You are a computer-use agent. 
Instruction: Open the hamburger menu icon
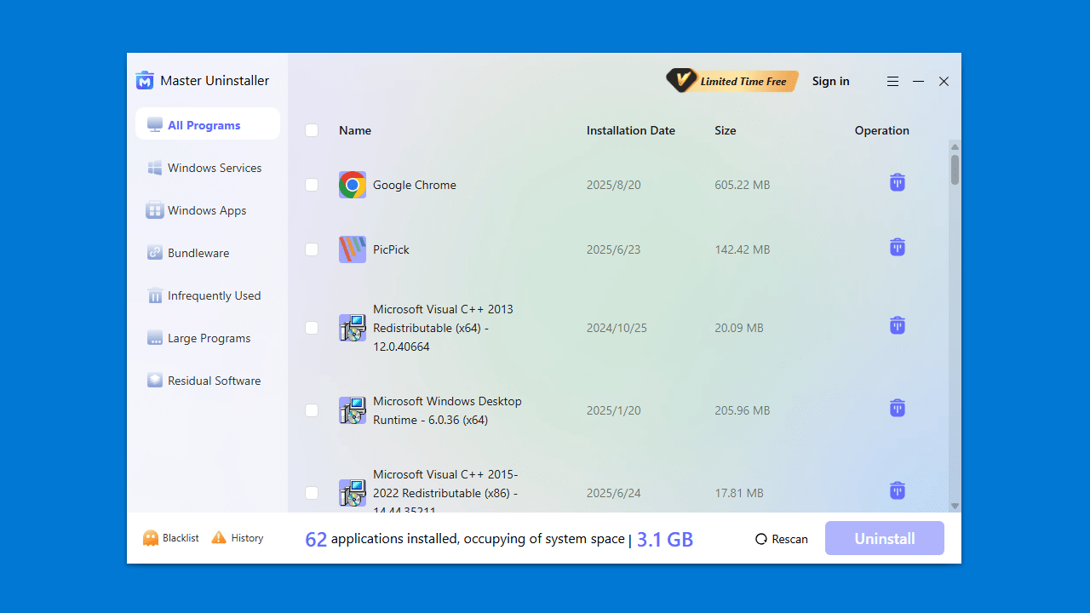[892, 82]
